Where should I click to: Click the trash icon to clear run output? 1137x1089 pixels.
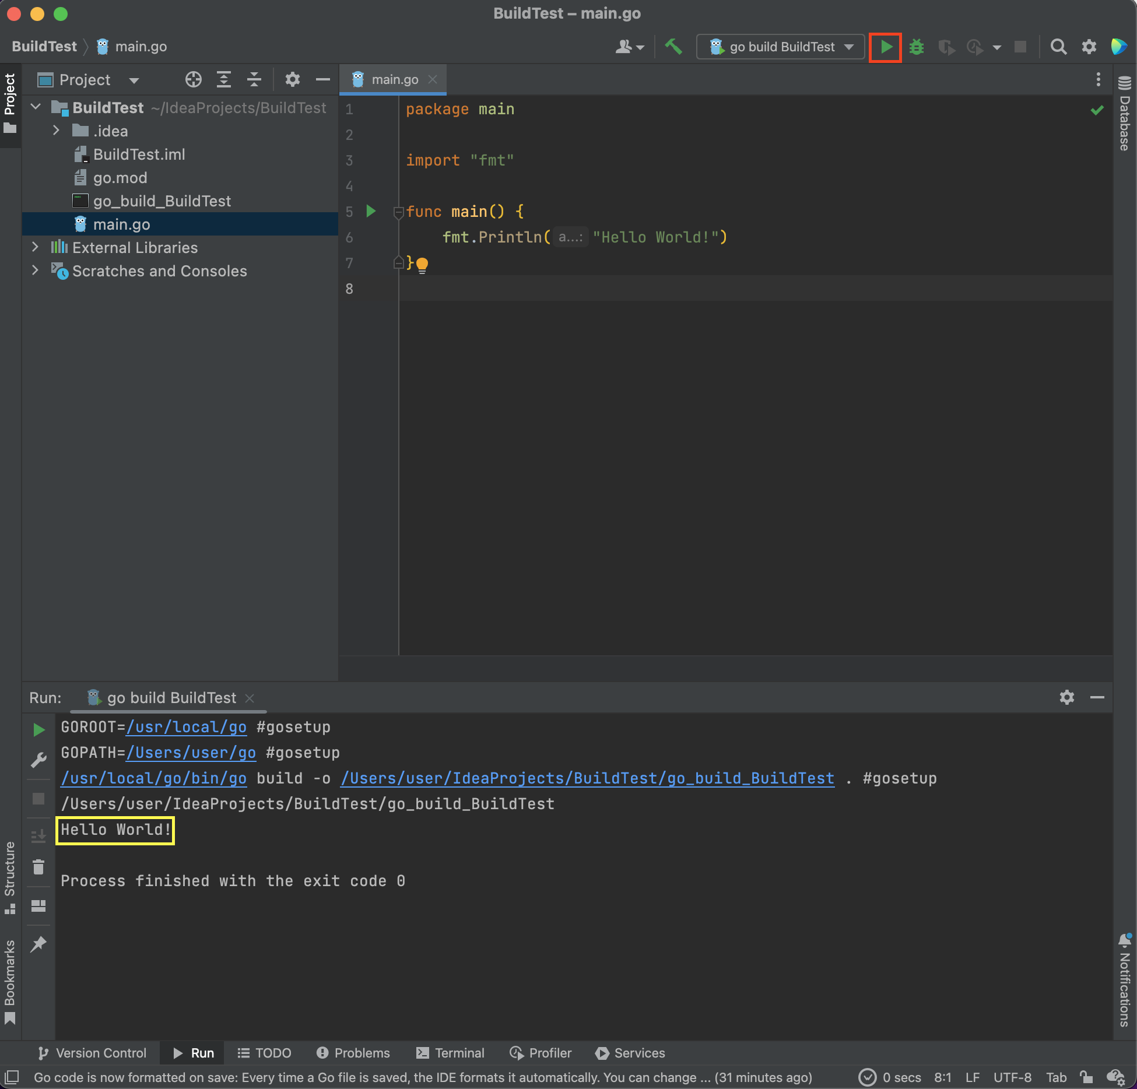[38, 867]
